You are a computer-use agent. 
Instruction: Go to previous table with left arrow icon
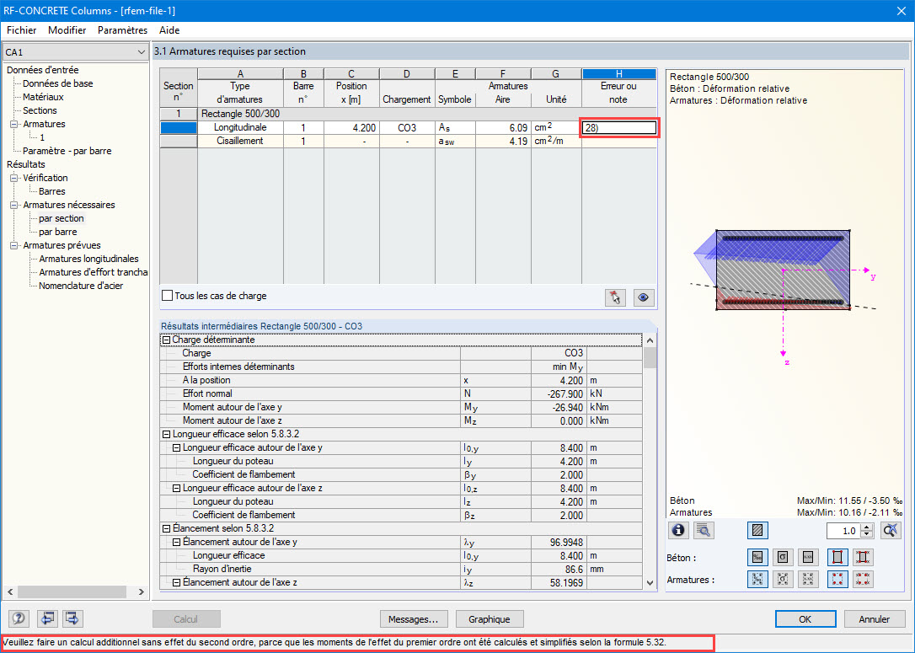[47, 618]
